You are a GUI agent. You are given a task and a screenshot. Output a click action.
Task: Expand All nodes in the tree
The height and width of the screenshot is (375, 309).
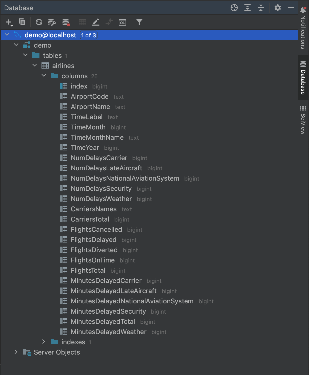pyautogui.click(x=248, y=8)
